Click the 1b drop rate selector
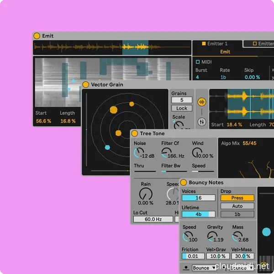The image size is (274, 274). click(x=237, y=214)
